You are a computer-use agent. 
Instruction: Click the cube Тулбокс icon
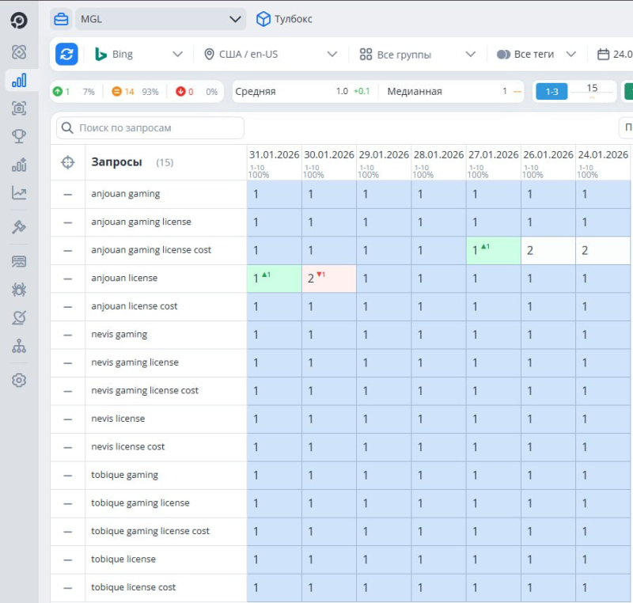(x=263, y=19)
